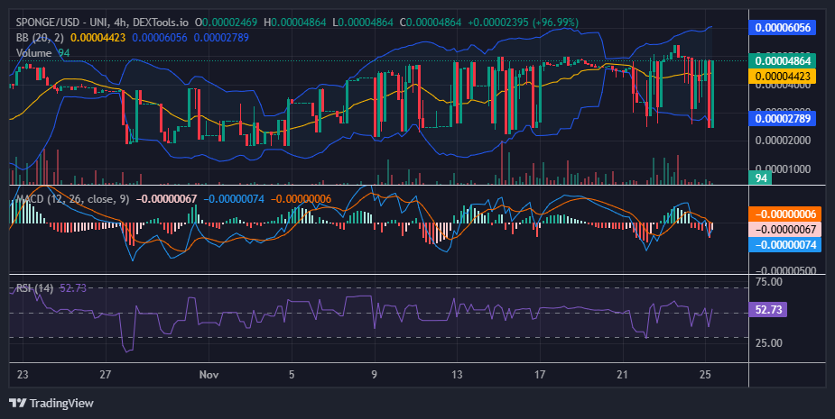Image resolution: width=835 pixels, height=419 pixels.
Task: Select the Volume indicator label
Action: coord(33,52)
